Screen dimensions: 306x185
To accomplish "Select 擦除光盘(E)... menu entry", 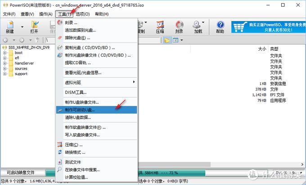I will coord(97,38).
